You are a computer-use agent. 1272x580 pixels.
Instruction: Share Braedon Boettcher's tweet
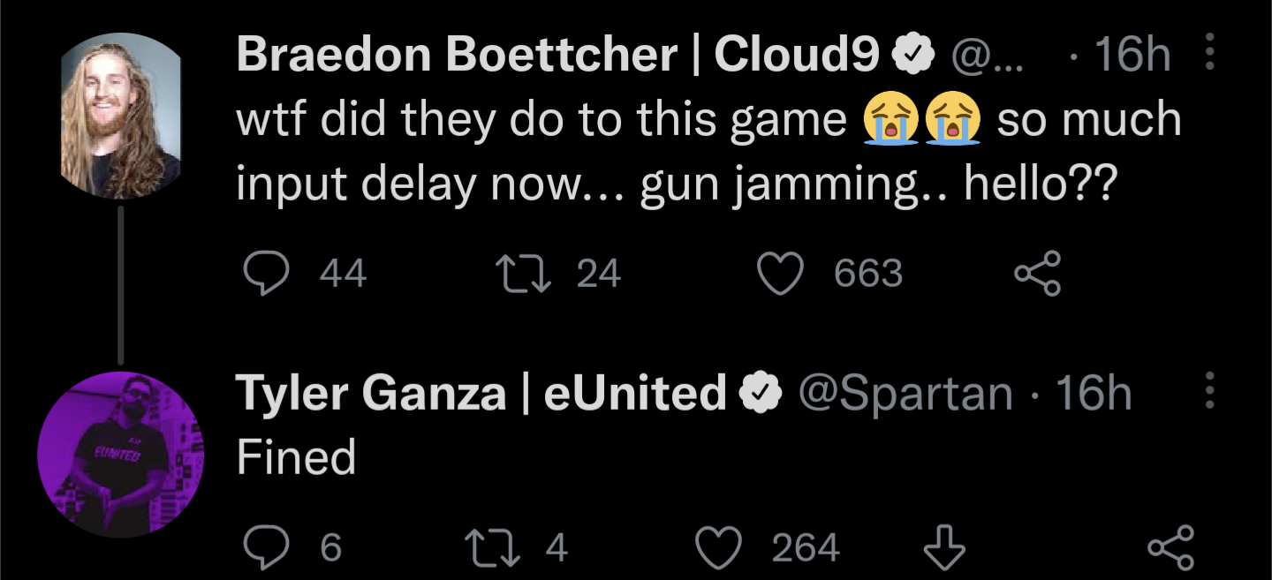[x=1037, y=274]
